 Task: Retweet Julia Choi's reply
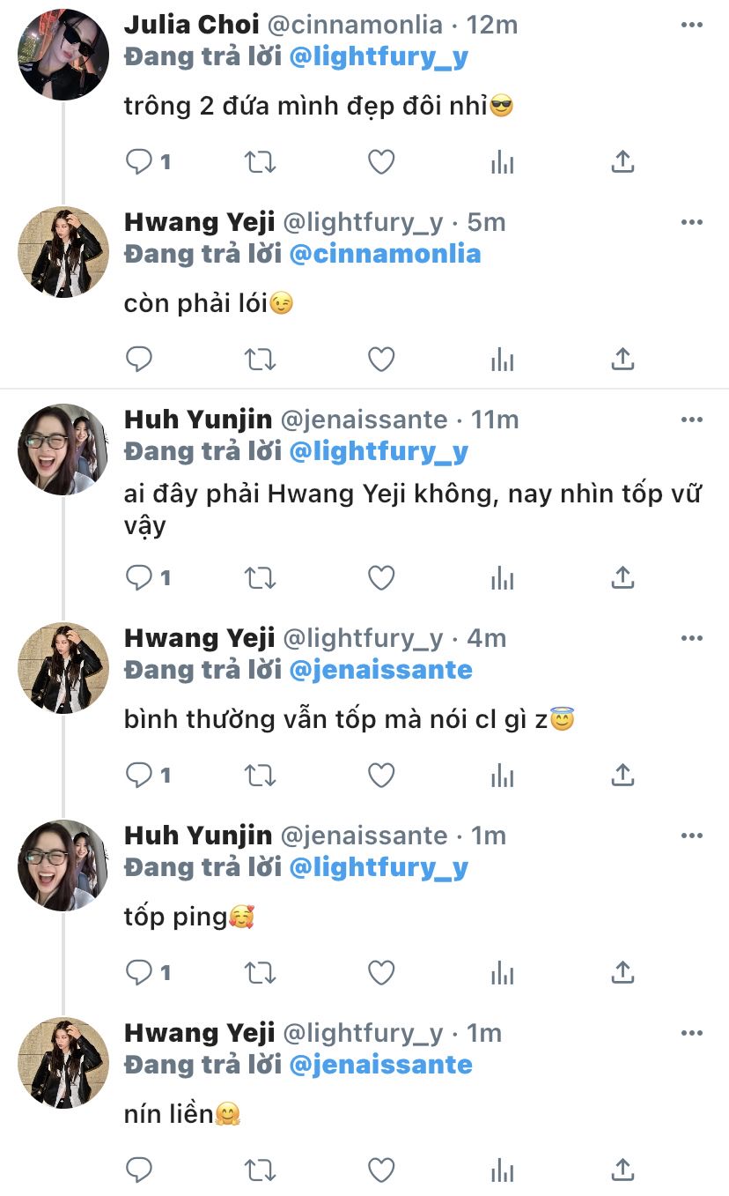click(x=260, y=162)
